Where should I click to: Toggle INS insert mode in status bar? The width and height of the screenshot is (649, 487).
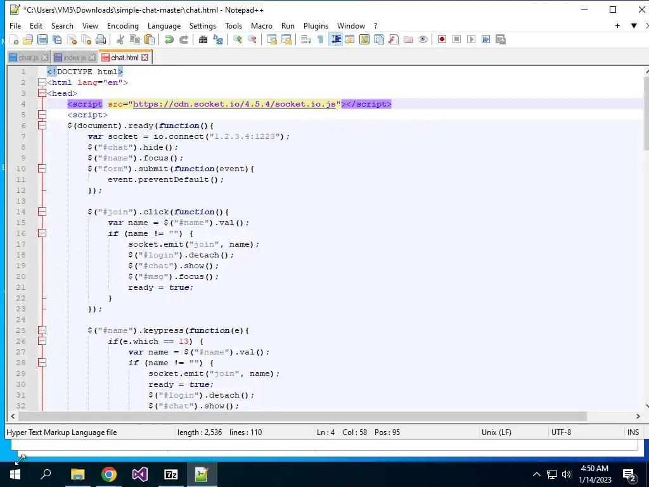pos(633,432)
